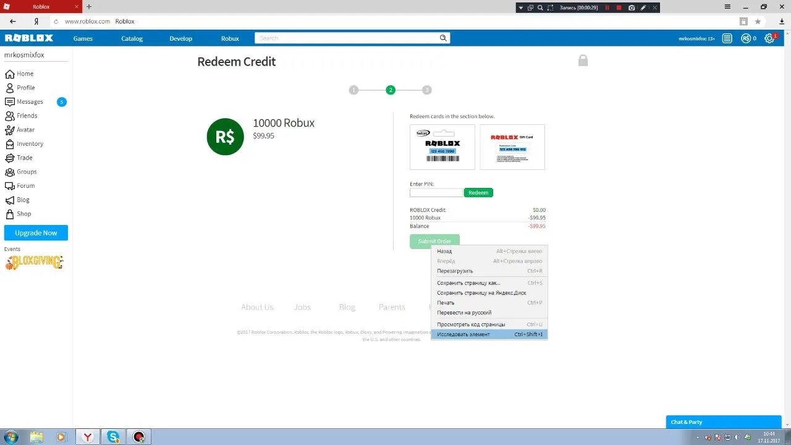This screenshot has width=791, height=445.
Task: Click the Jobs footer link
Action: (x=302, y=307)
